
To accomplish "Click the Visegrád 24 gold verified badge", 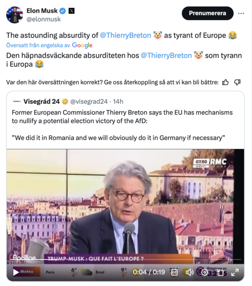I will (x=65, y=101).
